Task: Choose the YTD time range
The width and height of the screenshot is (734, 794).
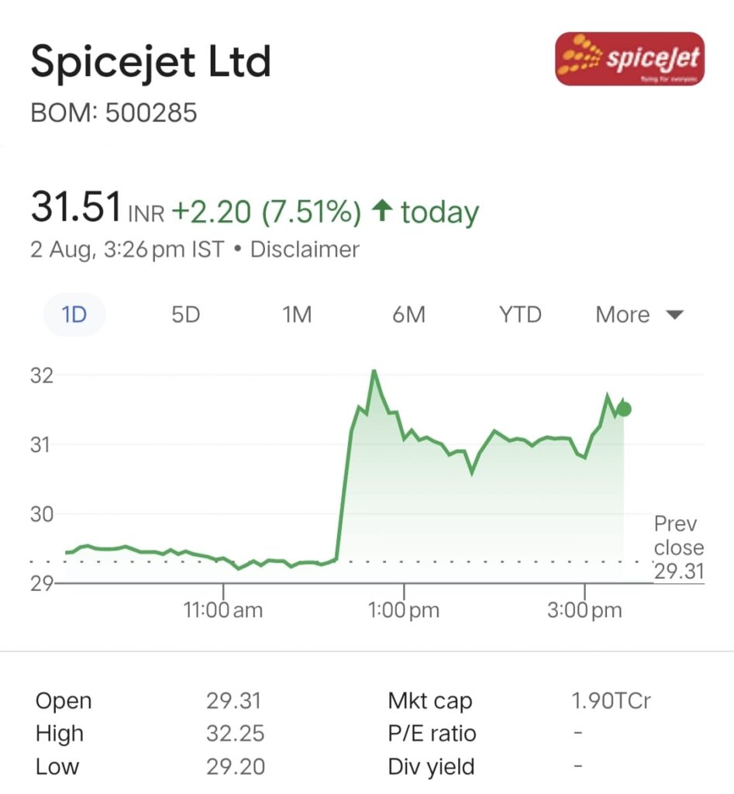Action: click(520, 315)
